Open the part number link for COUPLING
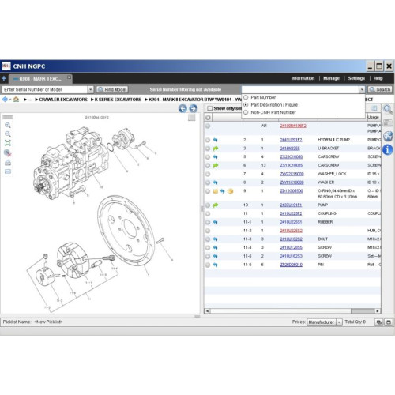The width and height of the screenshot is (395, 395). pos(291,213)
